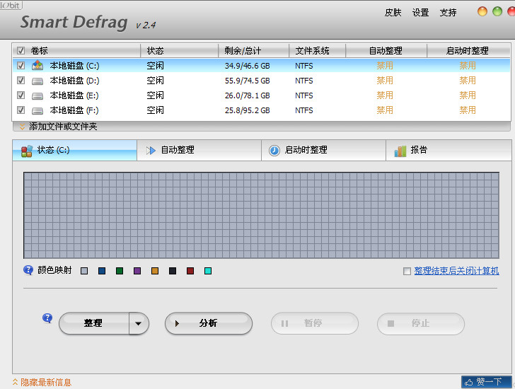Switch to the 自动整理 tab
Screen dimensions: 515x389
(x=199, y=151)
